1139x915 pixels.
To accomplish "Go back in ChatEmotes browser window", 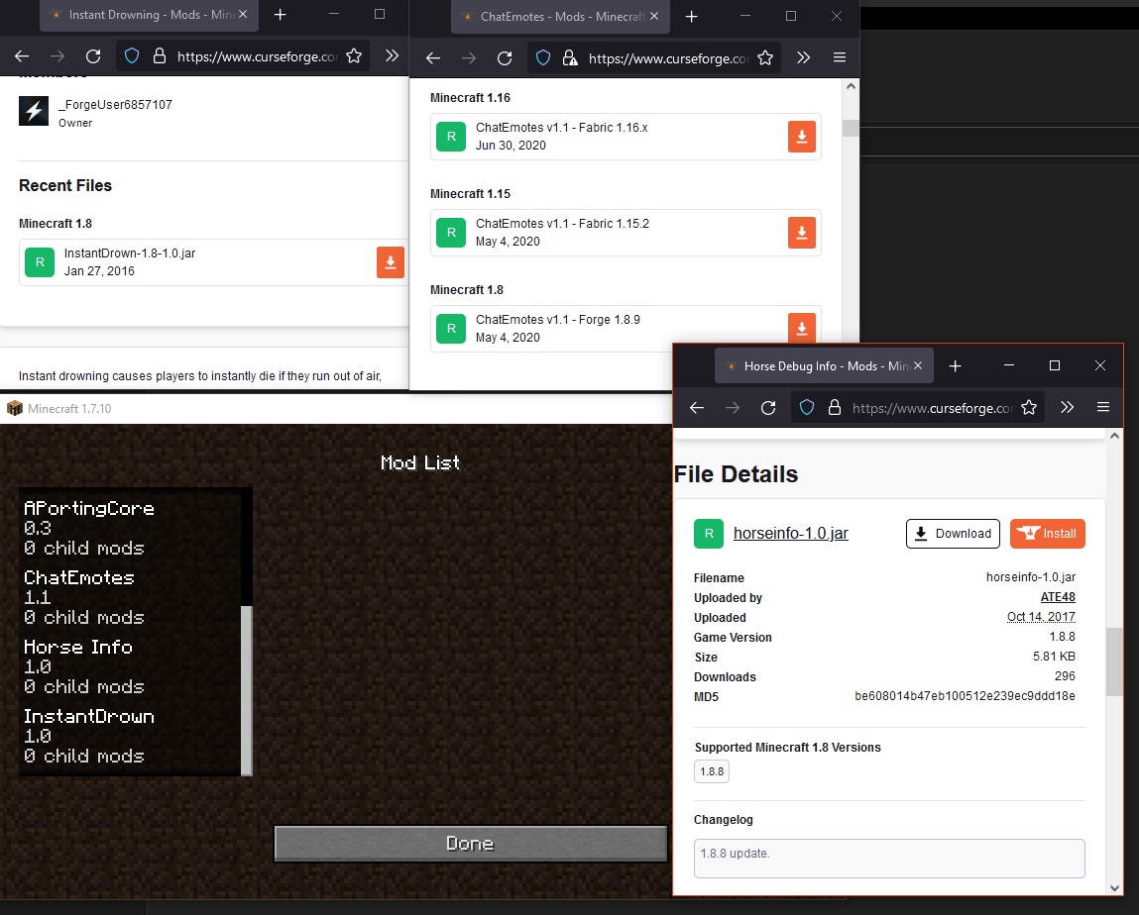I will pyautogui.click(x=433, y=58).
